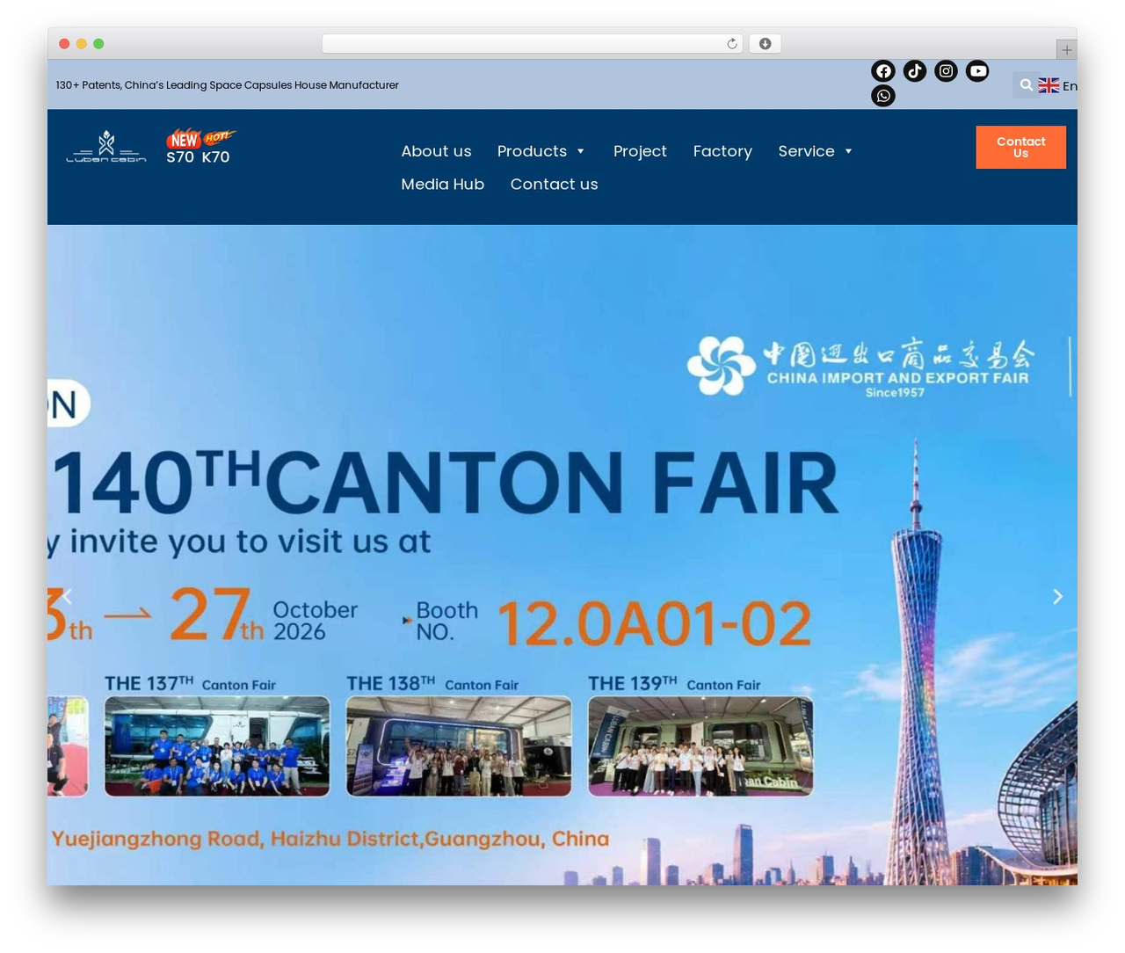Click the search magnifier icon

coord(1026,85)
